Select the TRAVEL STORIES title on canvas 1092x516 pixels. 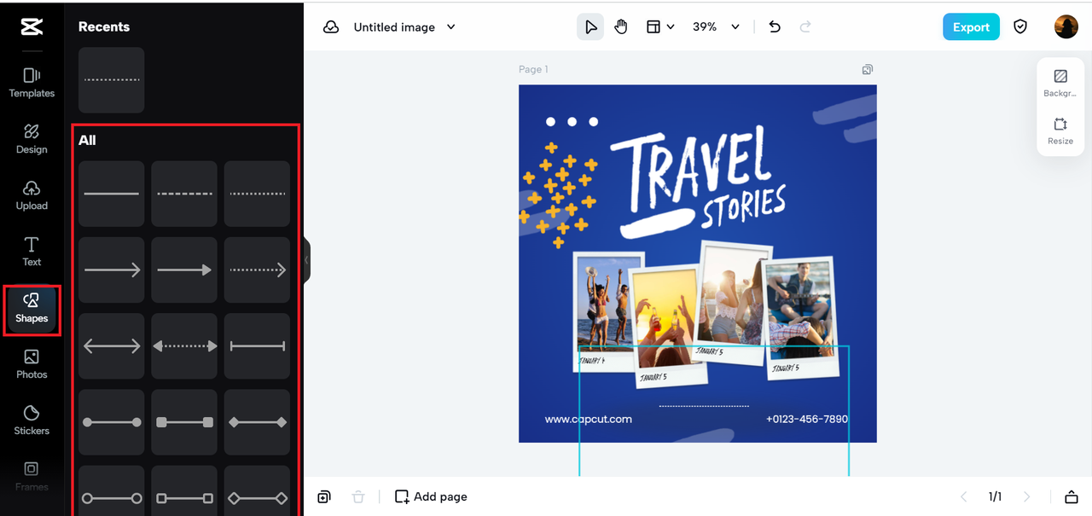tap(698, 183)
